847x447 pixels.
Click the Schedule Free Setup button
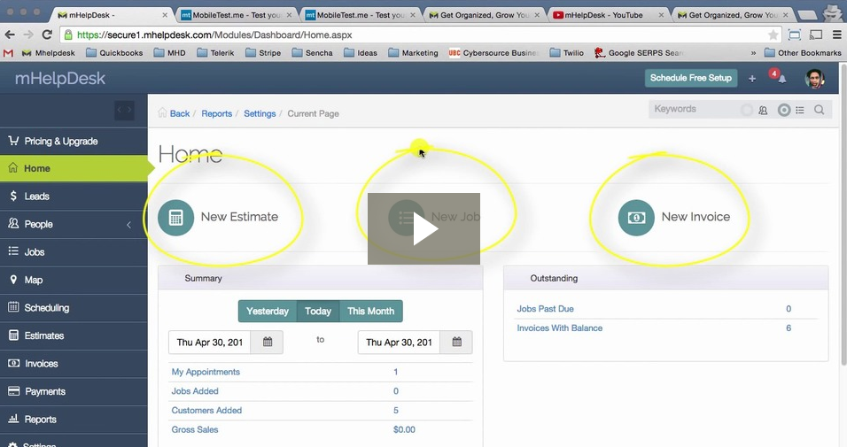pyautogui.click(x=690, y=78)
